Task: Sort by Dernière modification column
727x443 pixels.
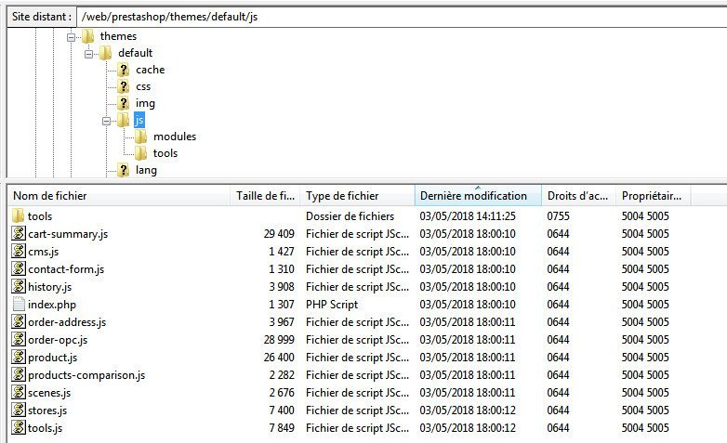Action: 478,196
